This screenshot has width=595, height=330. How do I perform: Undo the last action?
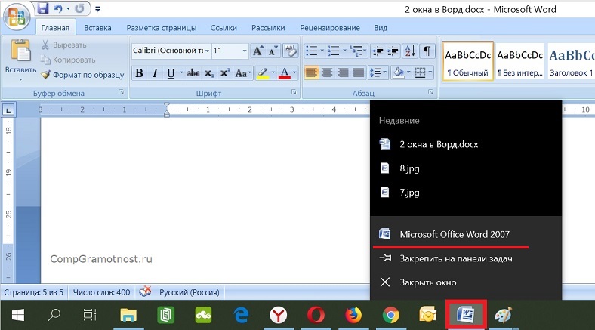pos(58,8)
